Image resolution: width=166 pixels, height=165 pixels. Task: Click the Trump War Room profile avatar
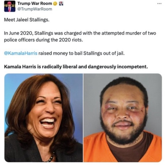point(10,6)
